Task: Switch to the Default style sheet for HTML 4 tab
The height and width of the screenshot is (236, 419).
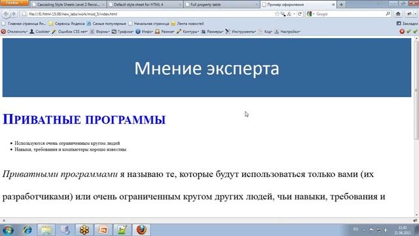Action: (x=145, y=5)
